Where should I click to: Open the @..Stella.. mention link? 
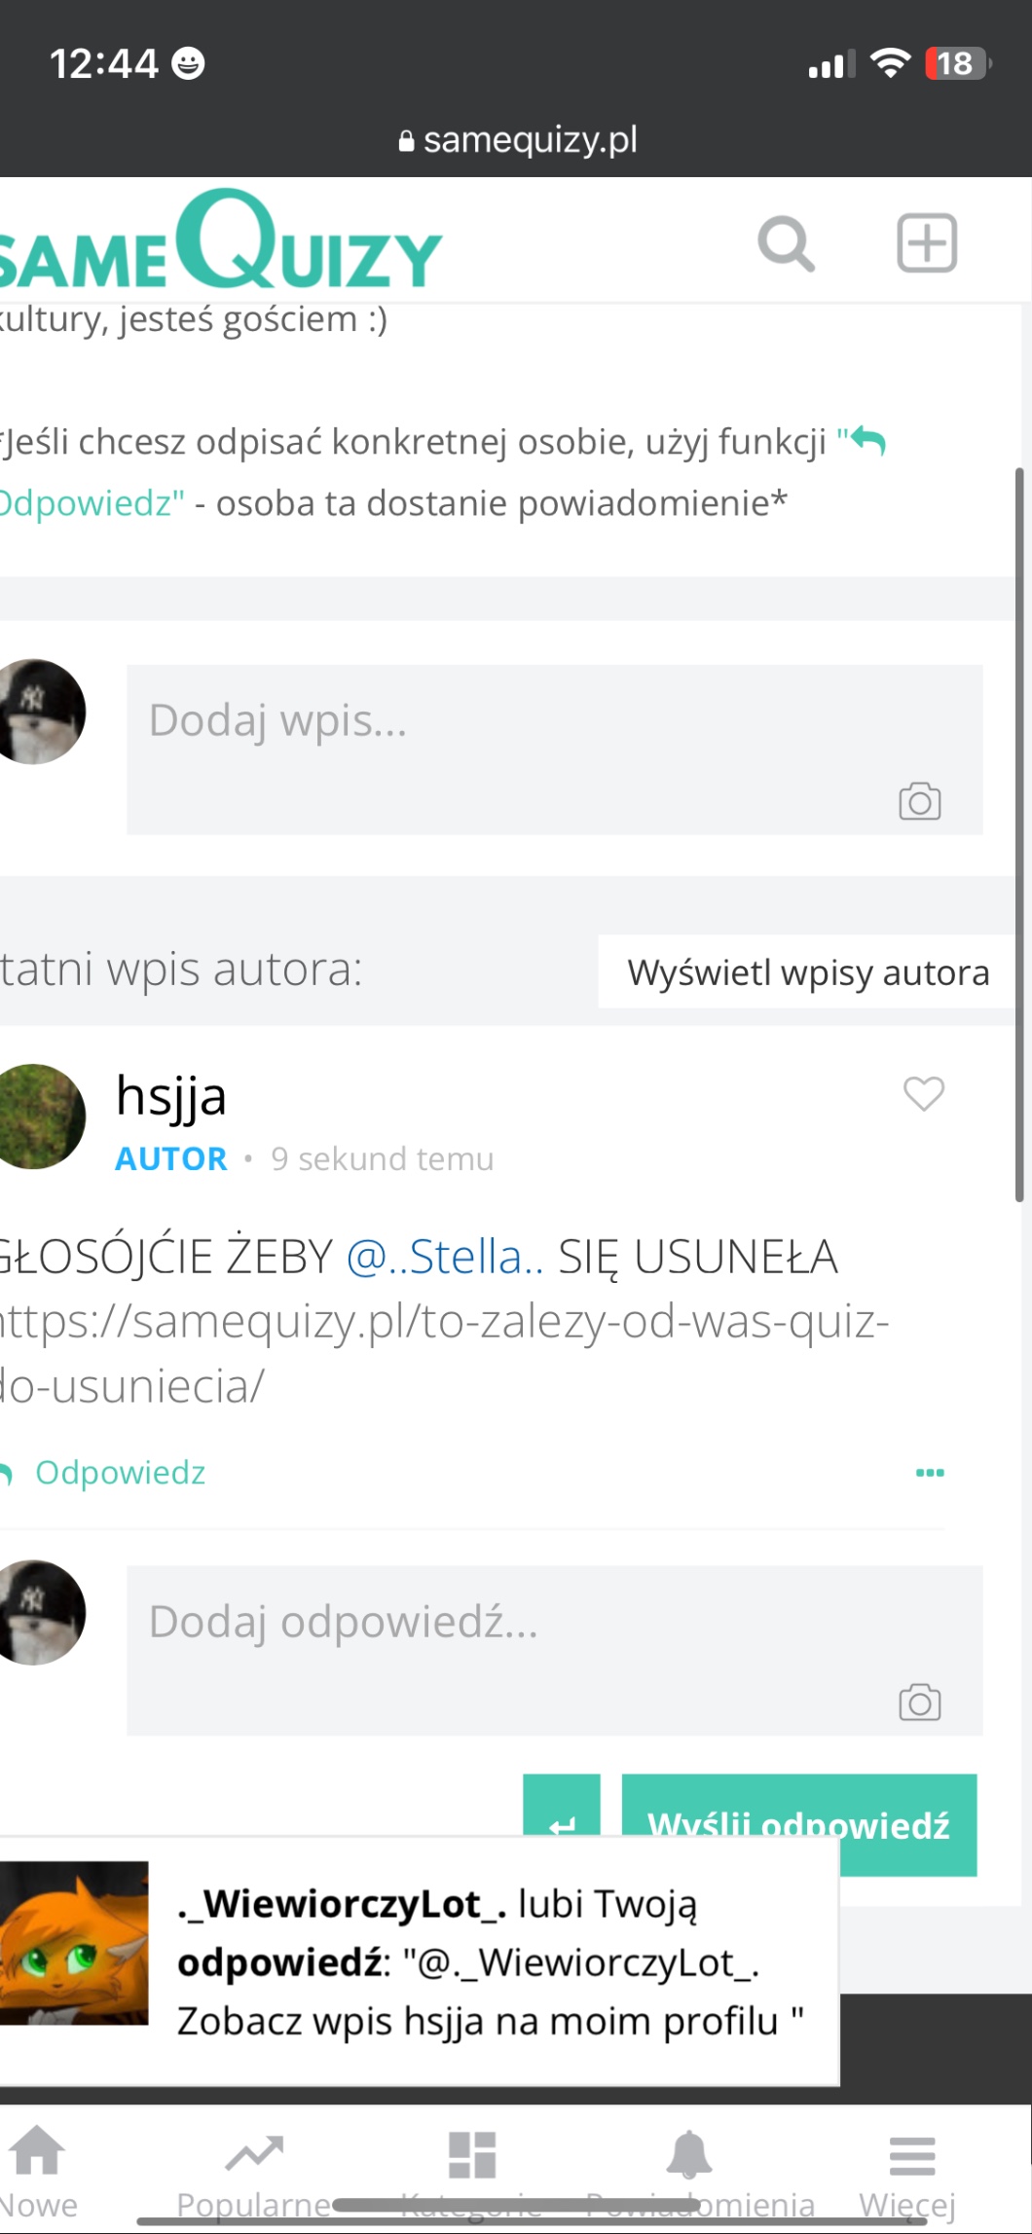coord(445,1256)
